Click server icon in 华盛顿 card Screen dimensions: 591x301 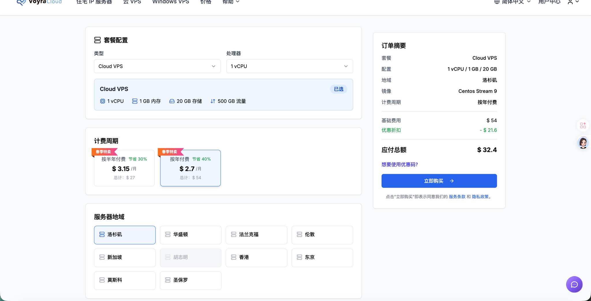coord(168,234)
